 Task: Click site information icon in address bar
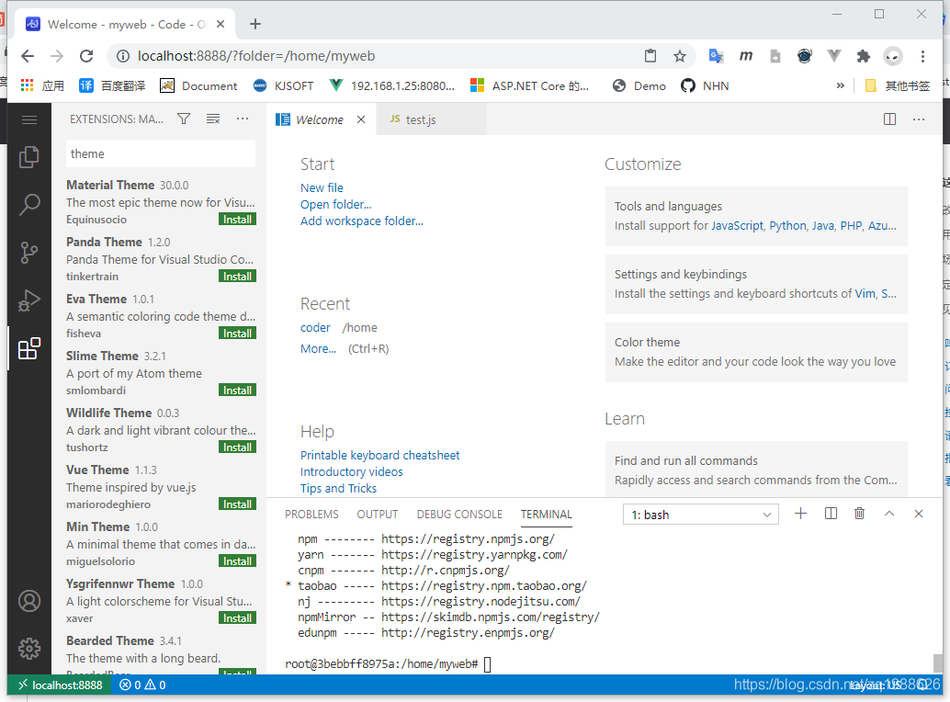tap(123, 56)
